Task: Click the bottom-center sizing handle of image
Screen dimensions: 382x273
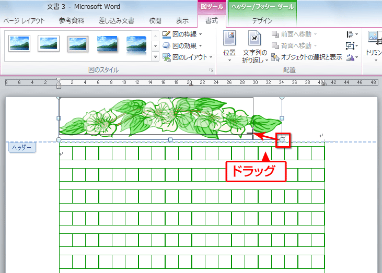Action: (170, 139)
